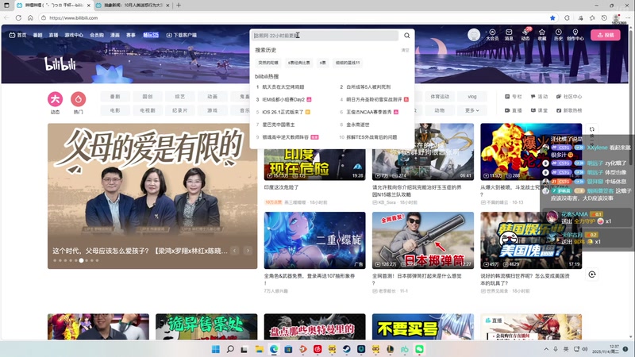Select the 纪录片 category button
The width and height of the screenshot is (635, 357).
point(180,110)
